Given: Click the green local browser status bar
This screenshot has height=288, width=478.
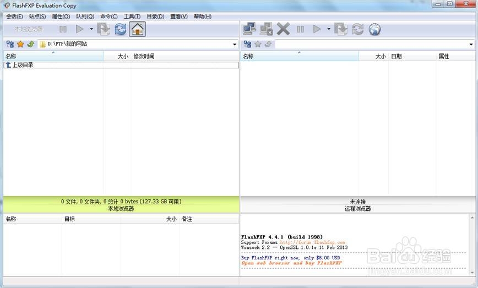Looking at the screenshot, I should tap(121, 205).
